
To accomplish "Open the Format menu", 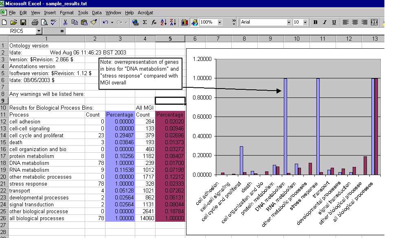I will [67, 13].
